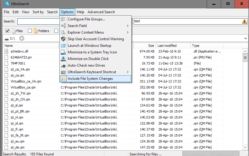Tick the checkbox right of Folders
This screenshot has width=249, height=156.
(x=56, y=31)
